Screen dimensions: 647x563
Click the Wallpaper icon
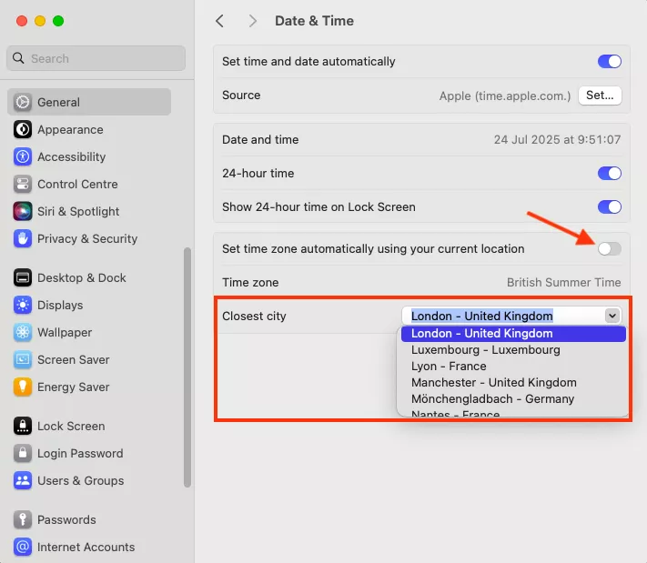23,332
